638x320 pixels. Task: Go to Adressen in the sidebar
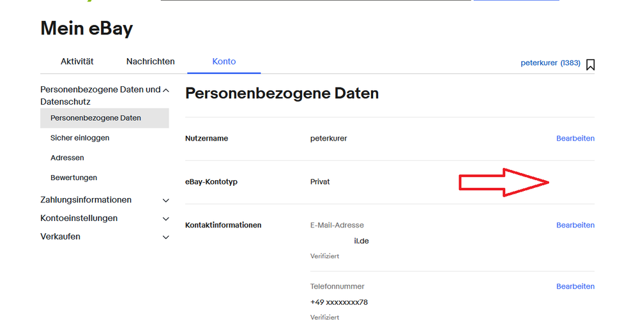(x=67, y=158)
